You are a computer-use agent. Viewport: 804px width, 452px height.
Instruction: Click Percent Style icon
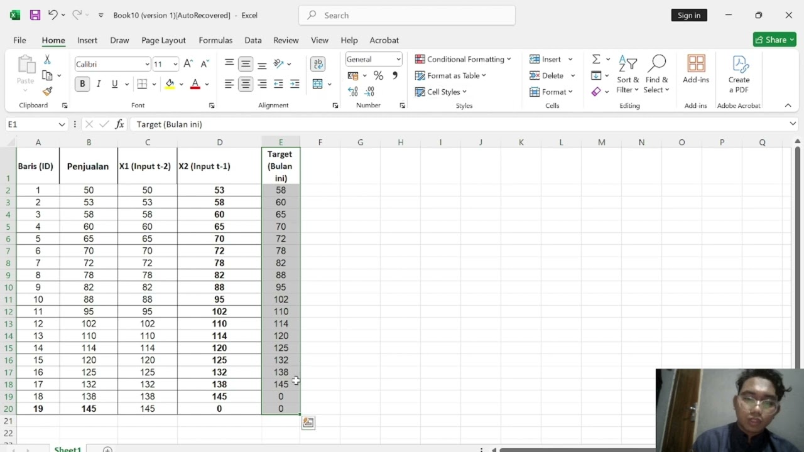pos(378,75)
